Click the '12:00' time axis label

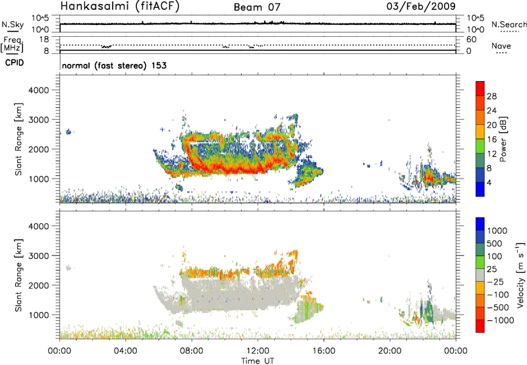click(x=258, y=351)
